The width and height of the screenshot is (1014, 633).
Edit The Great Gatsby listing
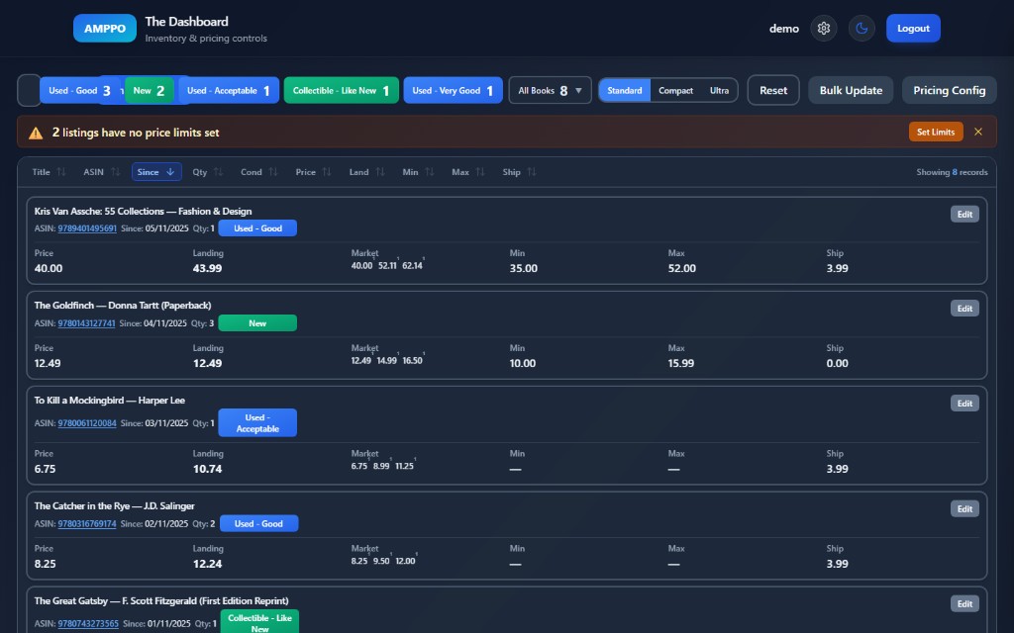point(964,603)
